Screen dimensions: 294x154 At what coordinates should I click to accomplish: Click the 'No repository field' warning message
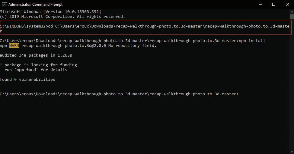[x=132, y=45]
